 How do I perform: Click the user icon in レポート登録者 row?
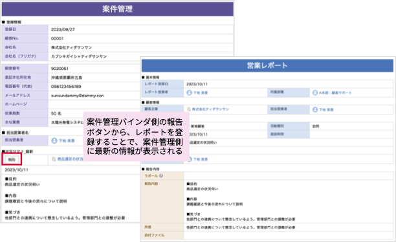coord(189,93)
